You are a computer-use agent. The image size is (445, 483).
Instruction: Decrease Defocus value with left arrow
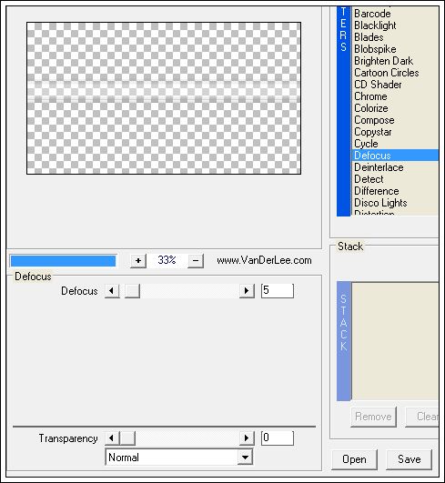click(112, 291)
